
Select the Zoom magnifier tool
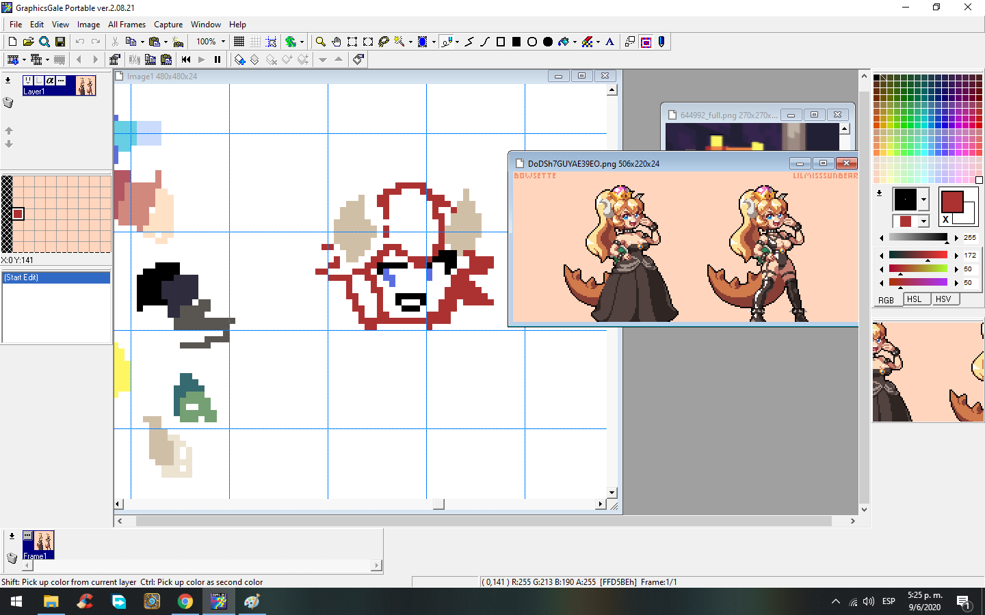pyautogui.click(x=320, y=42)
